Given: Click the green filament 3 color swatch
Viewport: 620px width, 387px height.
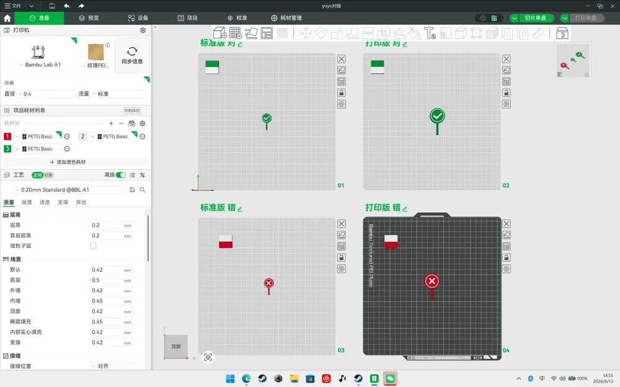Looking at the screenshot, I should tap(7, 149).
